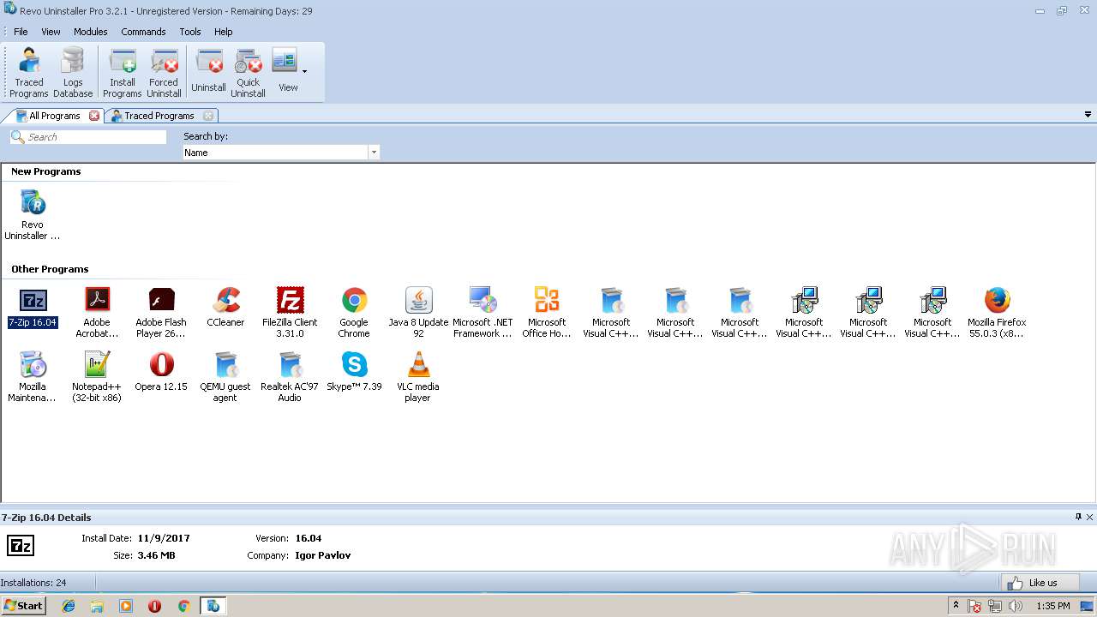Start a Forced Uninstall
1097x617 pixels.
click(x=164, y=74)
